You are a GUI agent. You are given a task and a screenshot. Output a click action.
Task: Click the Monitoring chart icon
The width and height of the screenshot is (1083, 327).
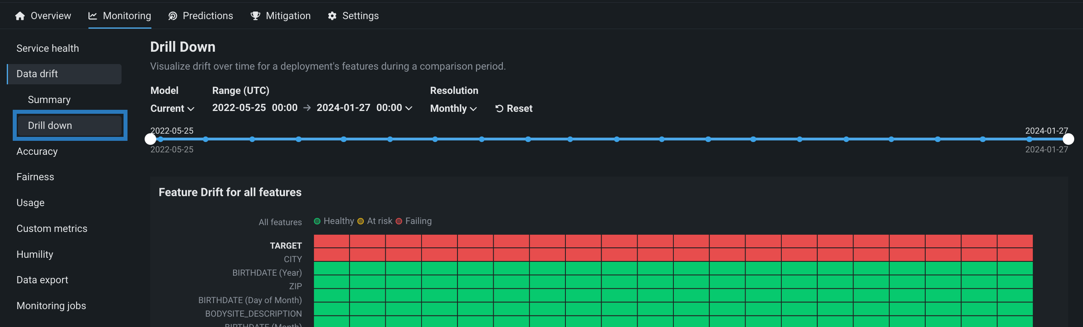pyautogui.click(x=92, y=16)
